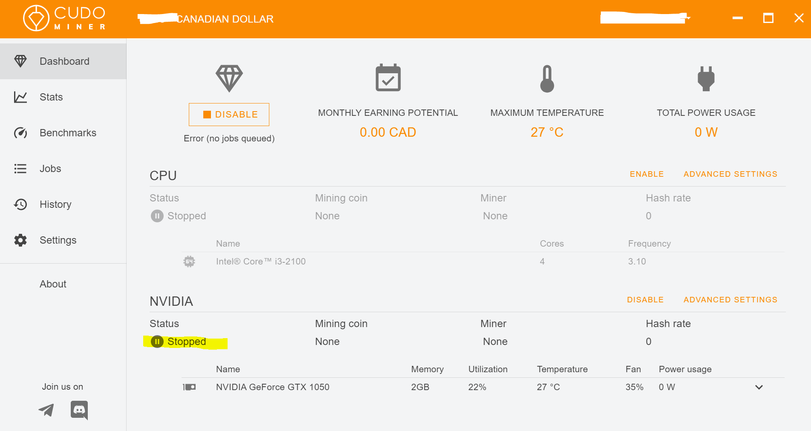811x431 pixels.
Task: Click the Benchmarks gauge icon
Action: [x=20, y=133]
